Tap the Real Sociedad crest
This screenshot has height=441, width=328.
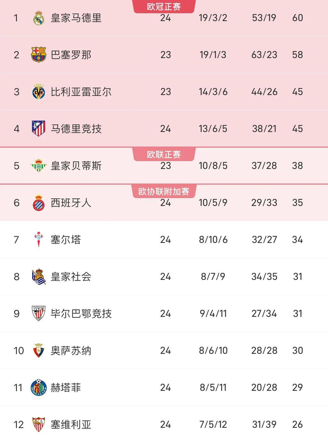(x=39, y=277)
